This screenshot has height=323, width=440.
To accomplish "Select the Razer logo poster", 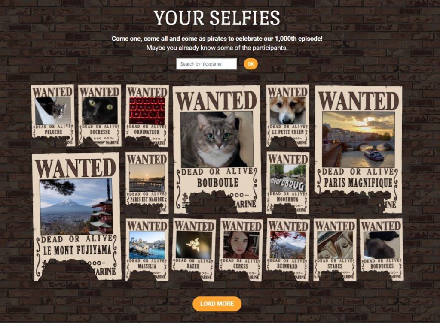I will coord(194,250).
